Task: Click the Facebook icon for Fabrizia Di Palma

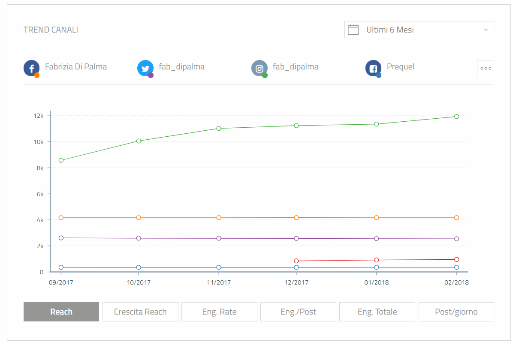Action: pos(31,68)
